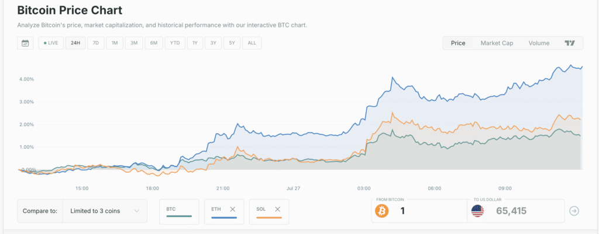Select the 6M time range
The width and height of the screenshot is (599, 234).
tap(154, 43)
